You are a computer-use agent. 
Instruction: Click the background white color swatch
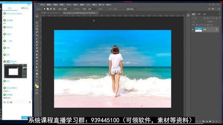click(38, 87)
